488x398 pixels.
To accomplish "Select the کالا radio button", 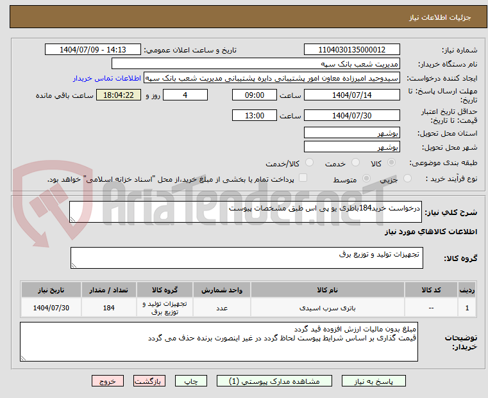I will click(392, 163).
